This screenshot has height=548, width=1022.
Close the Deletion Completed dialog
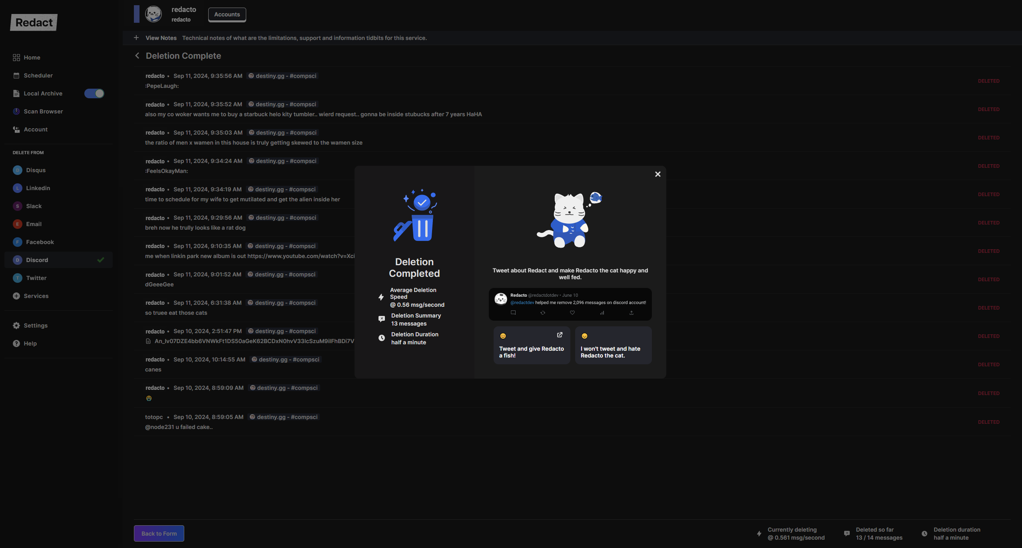pos(658,174)
